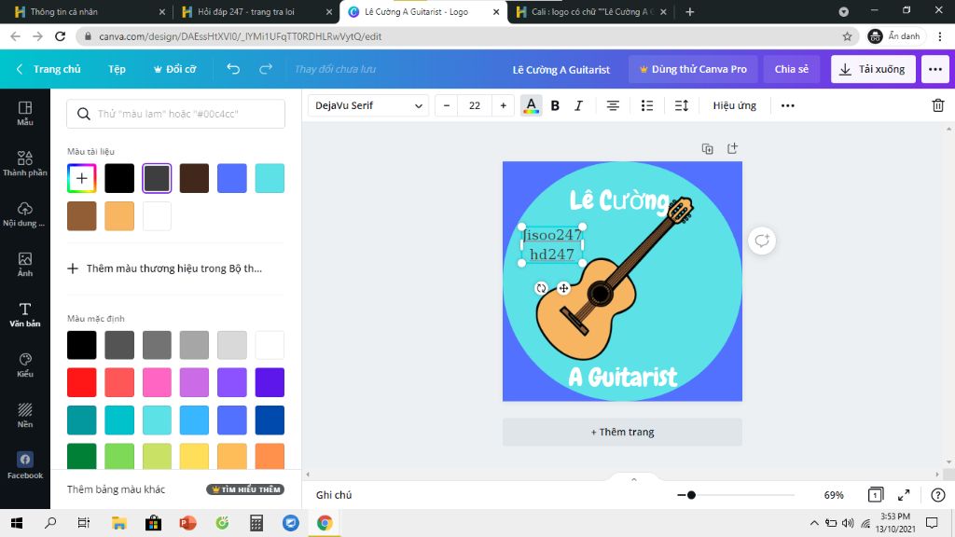Click the color search field
The width and height of the screenshot is (955, 537).
(175, 114)
